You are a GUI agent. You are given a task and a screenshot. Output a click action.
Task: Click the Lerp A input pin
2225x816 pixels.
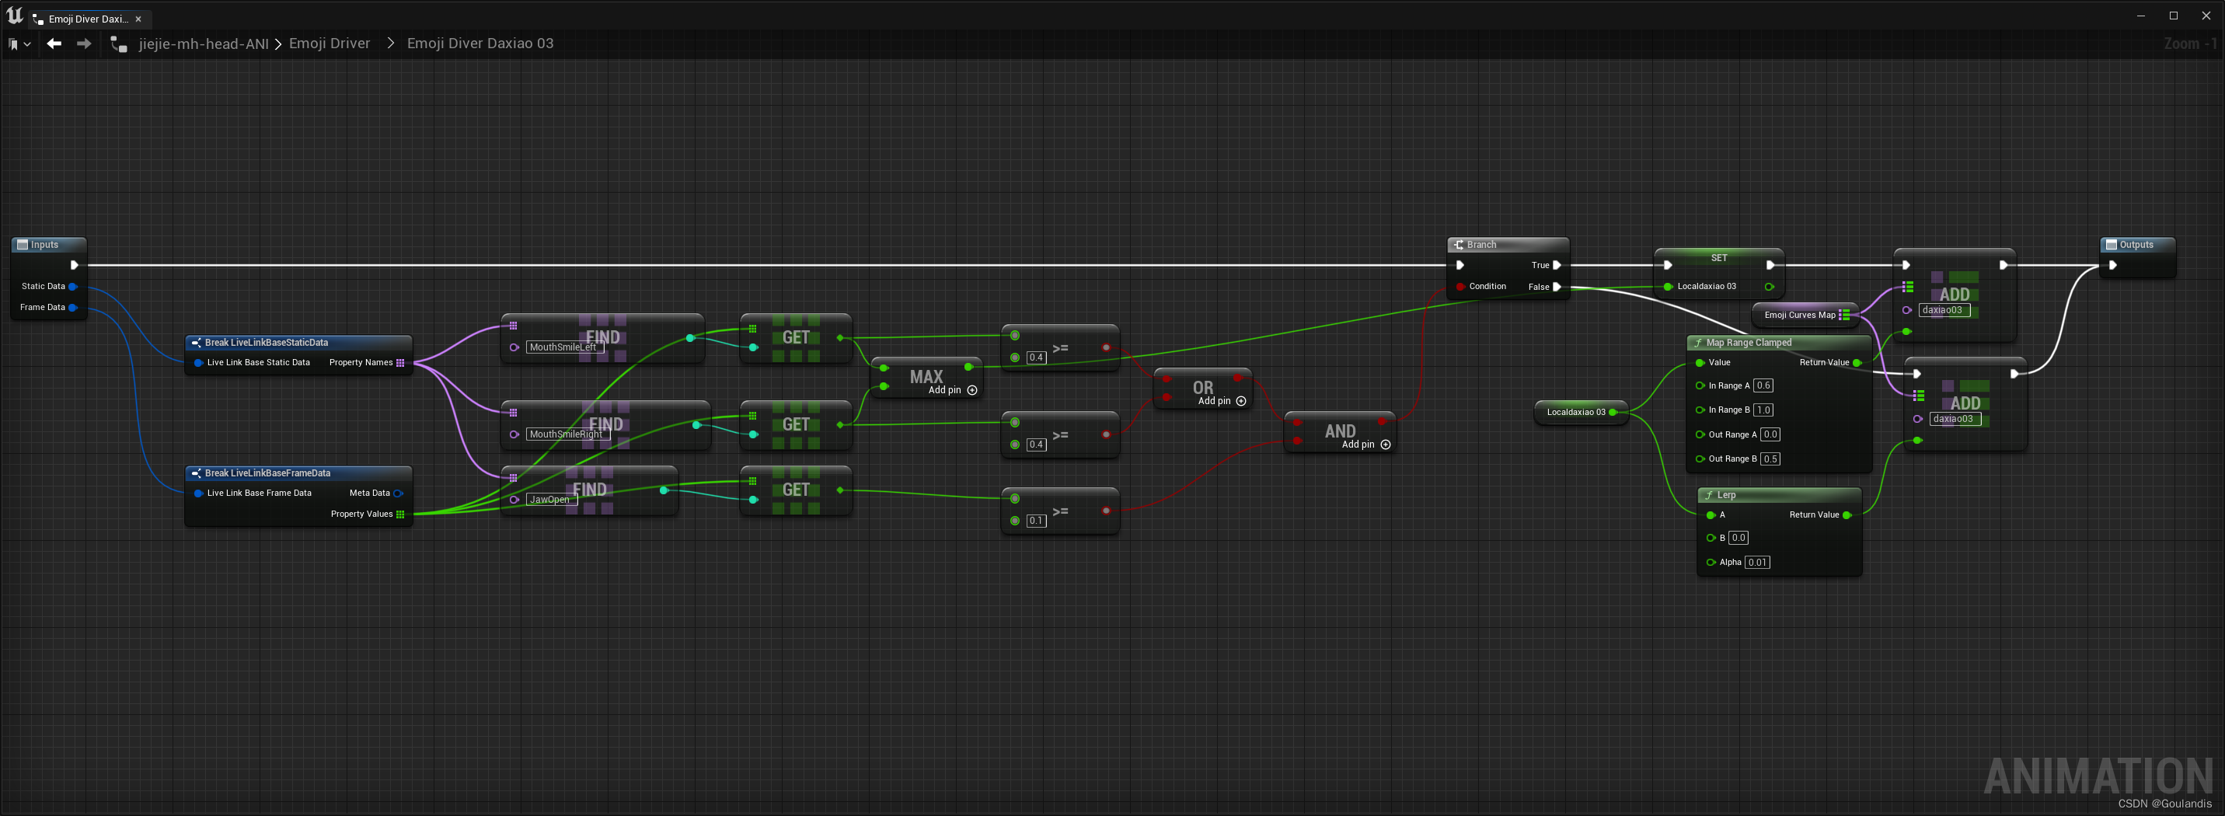click(x=1711, y=515)
